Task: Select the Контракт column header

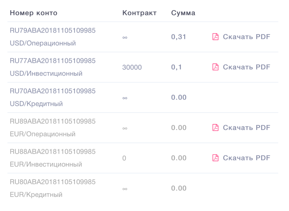Action: 139,13
